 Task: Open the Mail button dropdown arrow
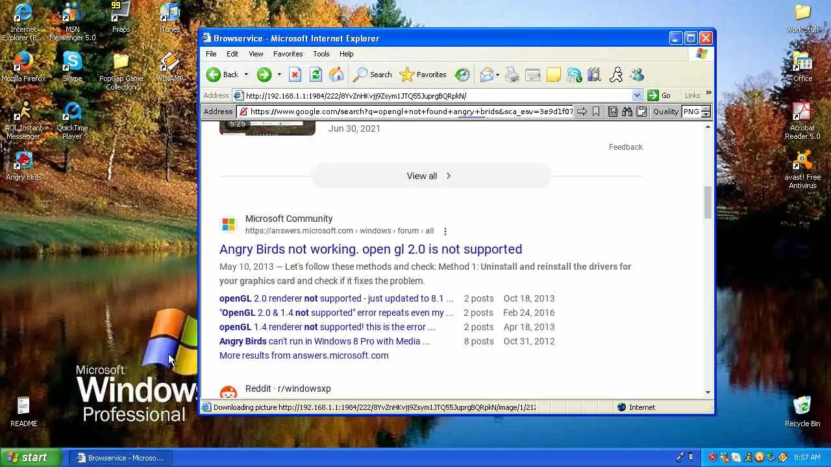click(497, 75)
